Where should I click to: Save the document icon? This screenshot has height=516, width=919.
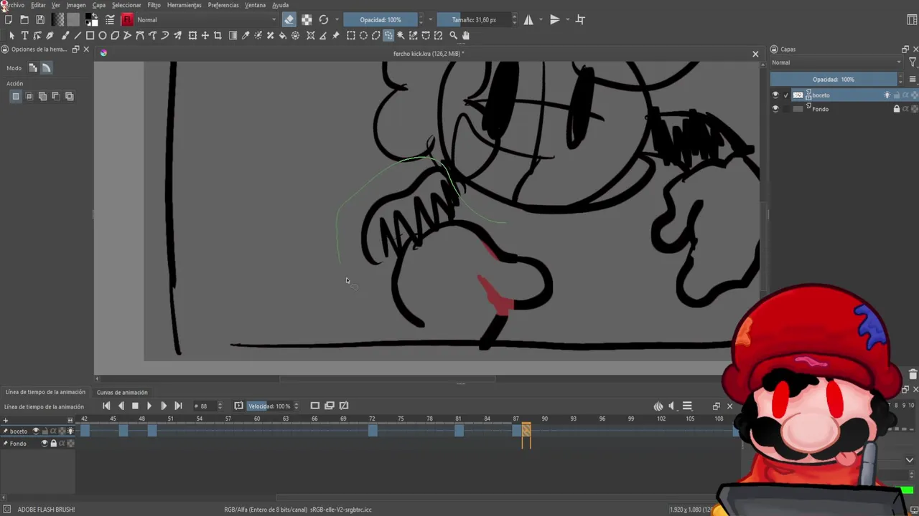tap(40, 20)
